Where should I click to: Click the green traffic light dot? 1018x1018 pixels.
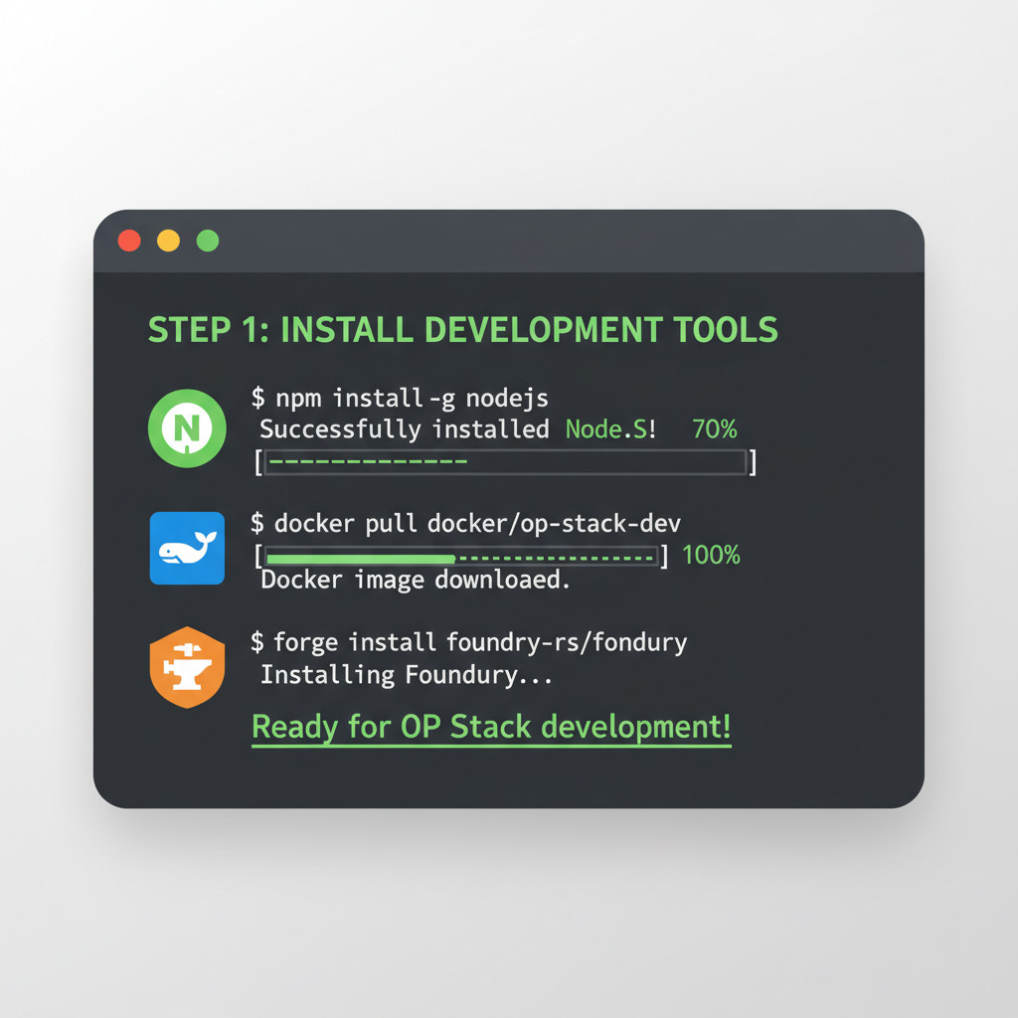coord(206,239)
